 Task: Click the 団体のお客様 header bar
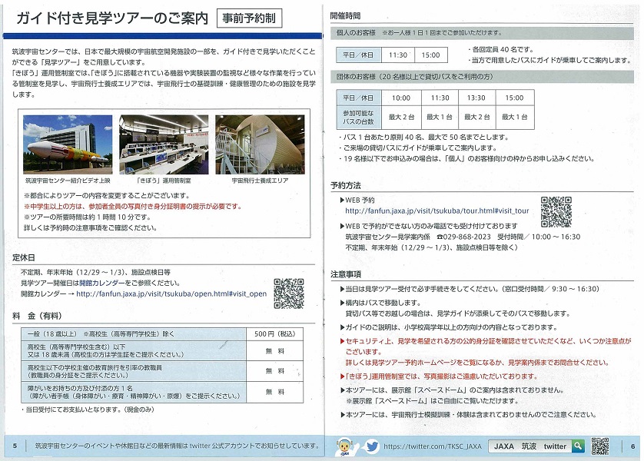coord(482,76)
